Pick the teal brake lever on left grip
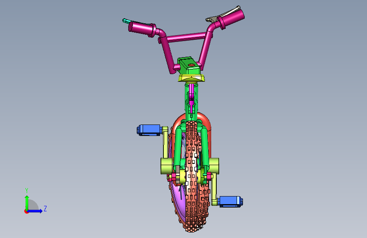This screenshot has height=238, width=367. tap(128, 21)
